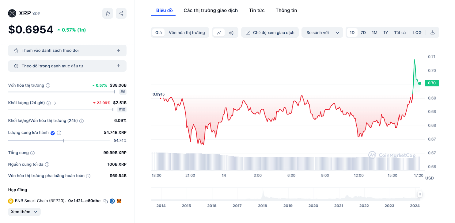Select the 1M time range
This screenshot has width=455, height=223.
click(x=374, y=32)
